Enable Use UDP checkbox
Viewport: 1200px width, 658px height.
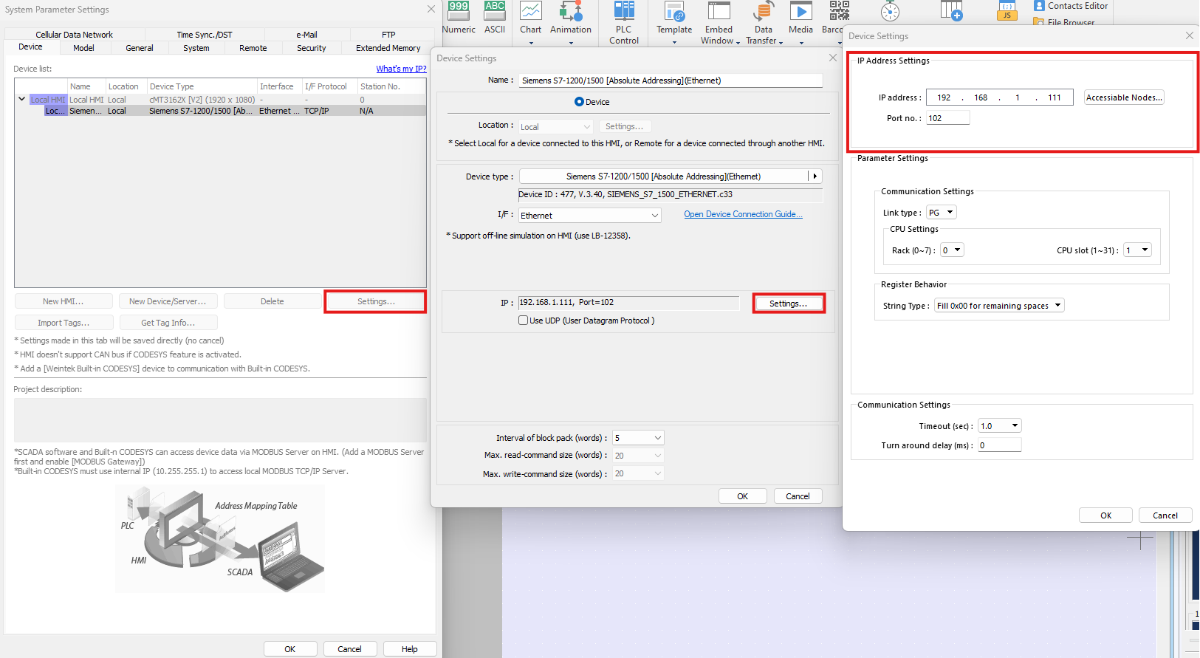[x=524, y=321]
